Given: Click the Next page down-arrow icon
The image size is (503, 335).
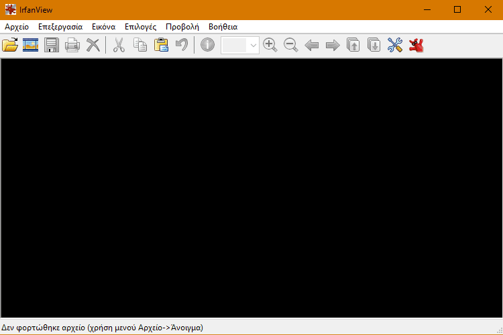Looking at the screenshot, I should [x=374, y=45].
